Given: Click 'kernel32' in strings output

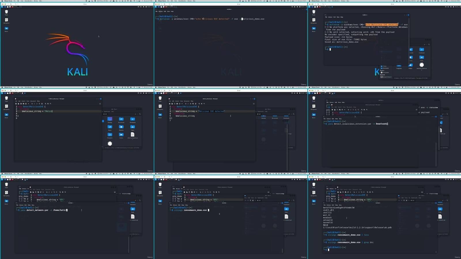Looking at the screenshot, I should [x=328, y=223].
